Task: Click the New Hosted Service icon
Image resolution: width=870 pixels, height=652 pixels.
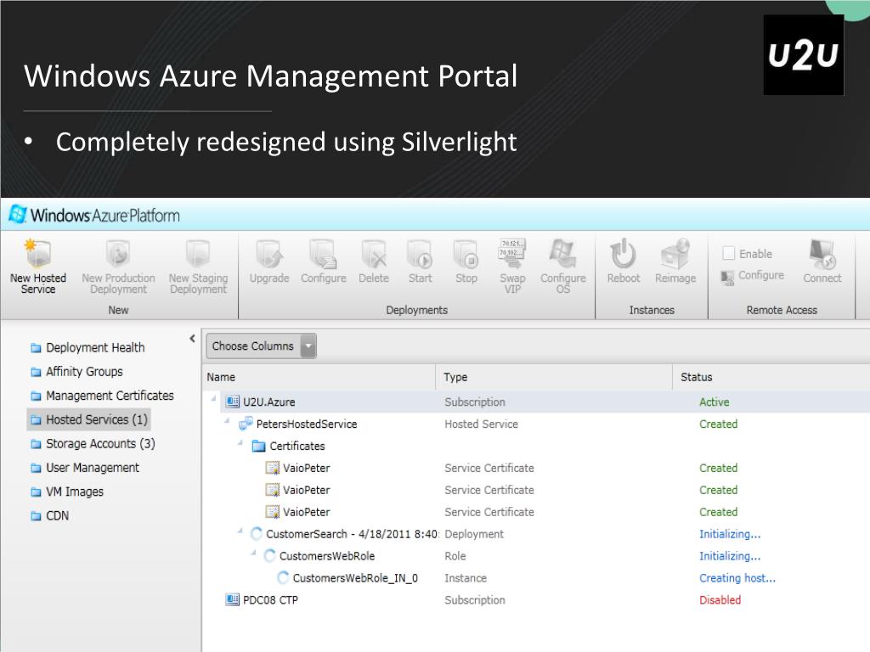Action: pos(37,253)
